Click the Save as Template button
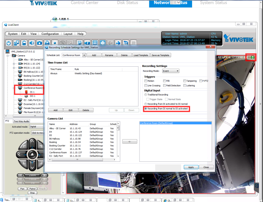The width and height of the screenshot is (263, 202). click(x=160, y=55)
